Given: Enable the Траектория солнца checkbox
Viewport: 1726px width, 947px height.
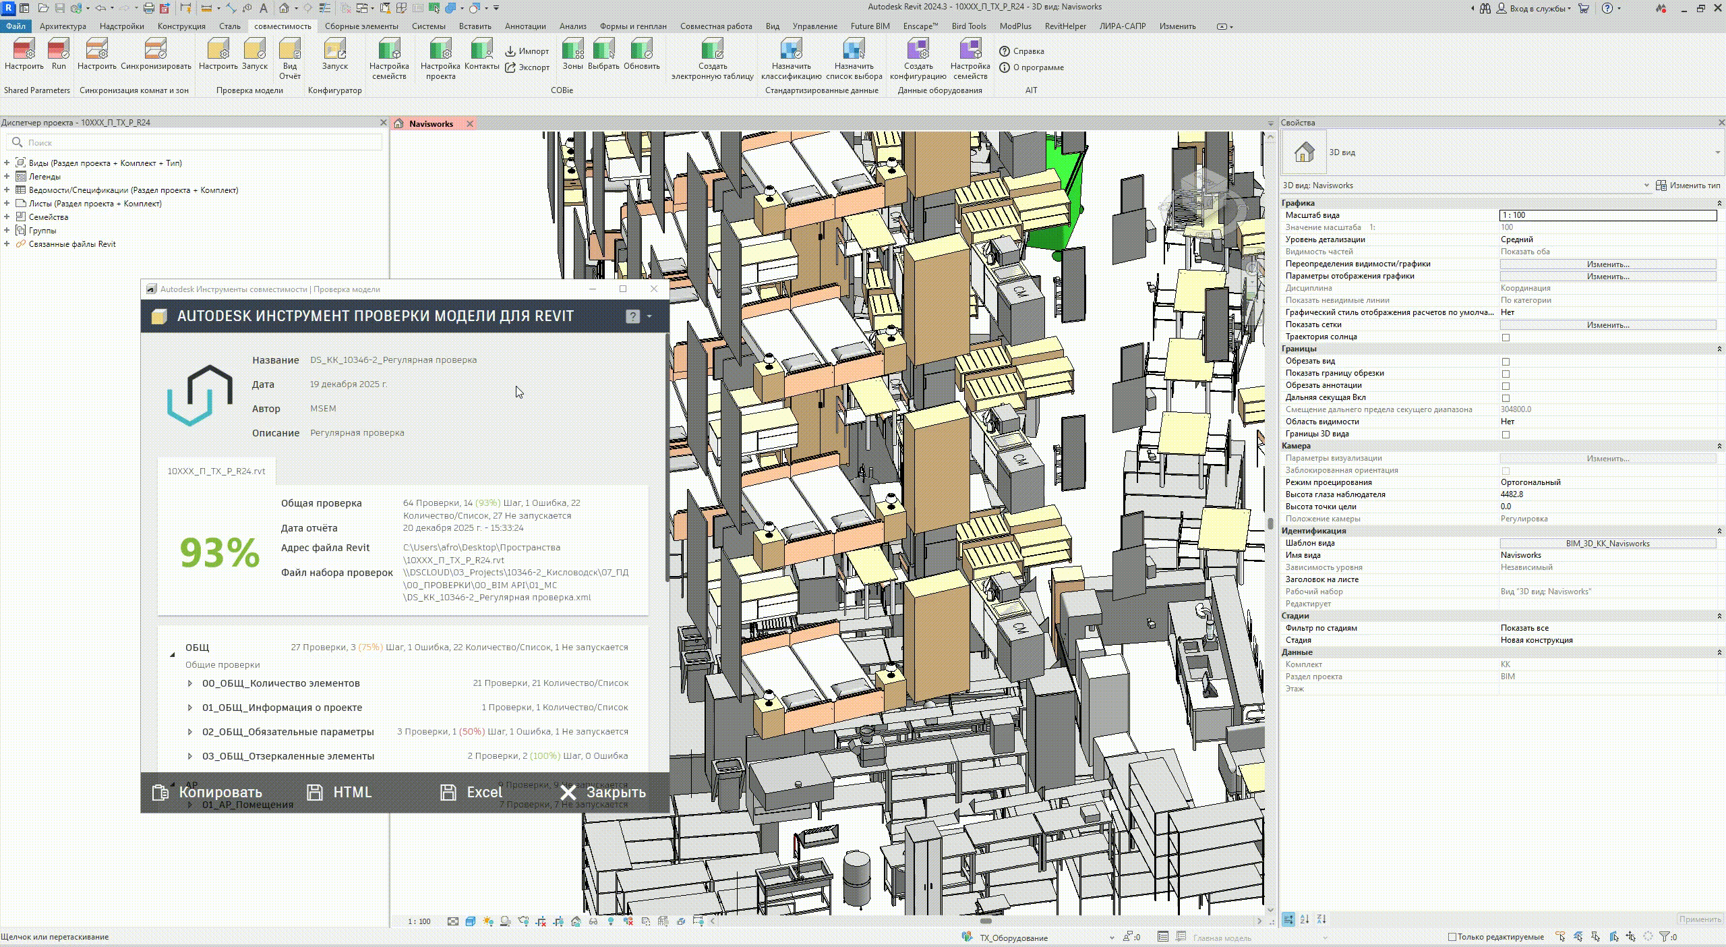Looking at the screenshot, I should click(1506, 337).
